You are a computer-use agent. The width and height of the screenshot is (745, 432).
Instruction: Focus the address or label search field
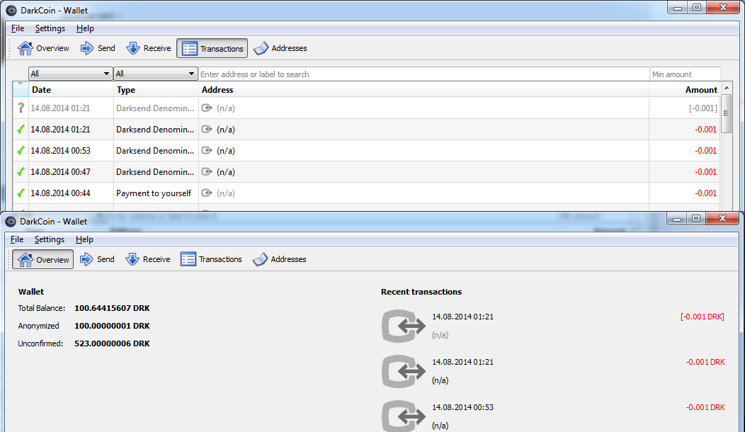pyautogui.click(x=423, y=74)
